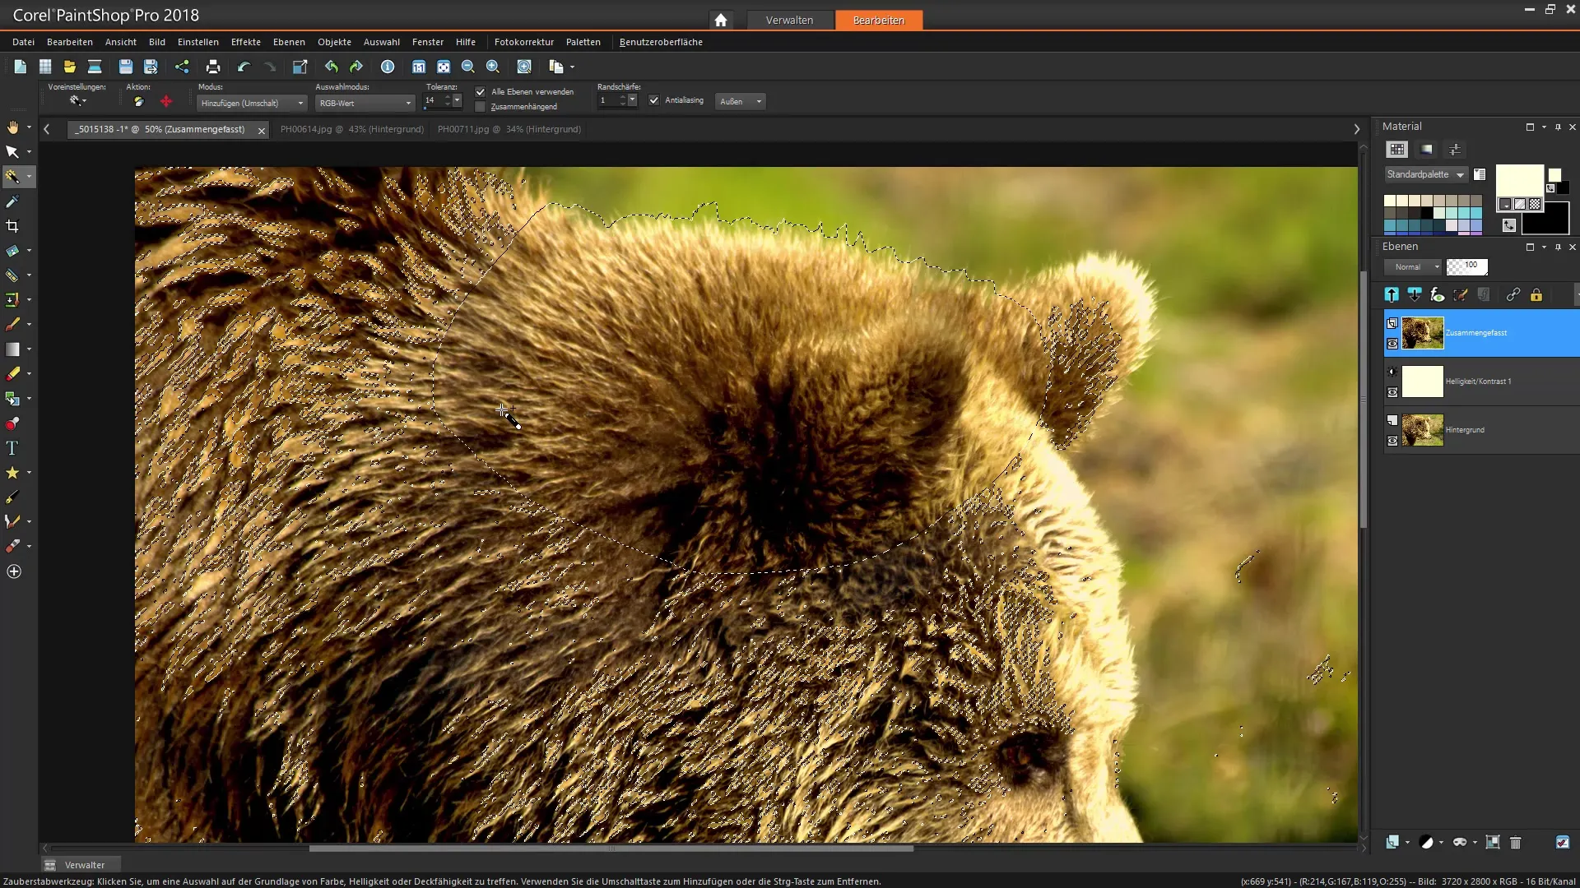Open the layer blend mode 'Normal' dropdown
The image size is (1580, 888).
tap(1413, 267)
